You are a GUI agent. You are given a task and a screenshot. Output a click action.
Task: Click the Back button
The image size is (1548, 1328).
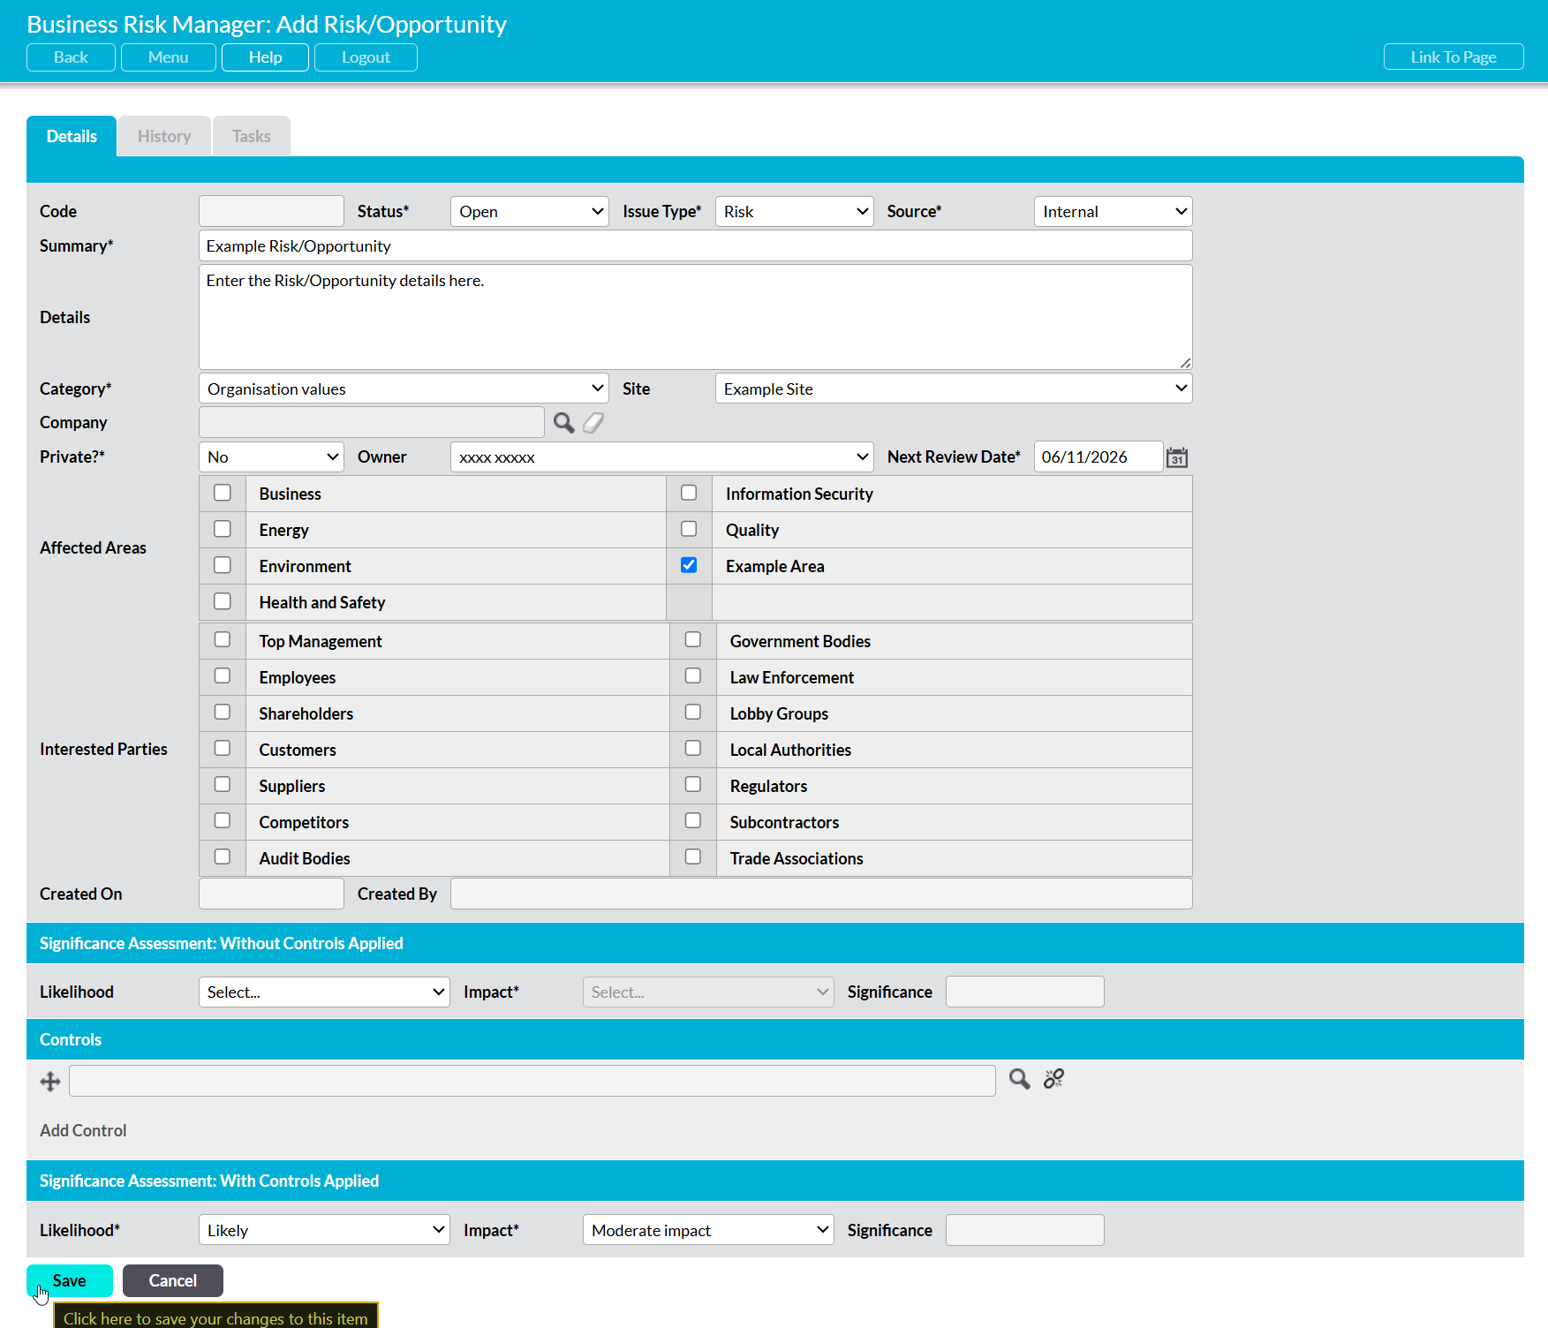(x=71, y=57)
